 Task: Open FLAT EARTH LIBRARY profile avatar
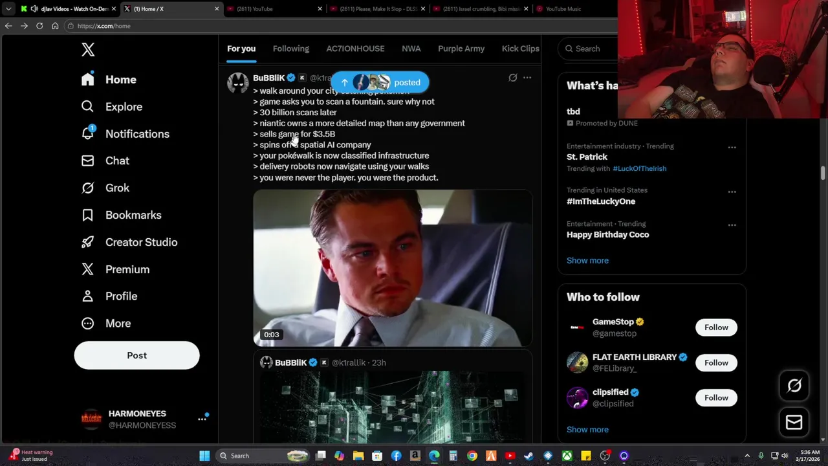click(577, 362)
